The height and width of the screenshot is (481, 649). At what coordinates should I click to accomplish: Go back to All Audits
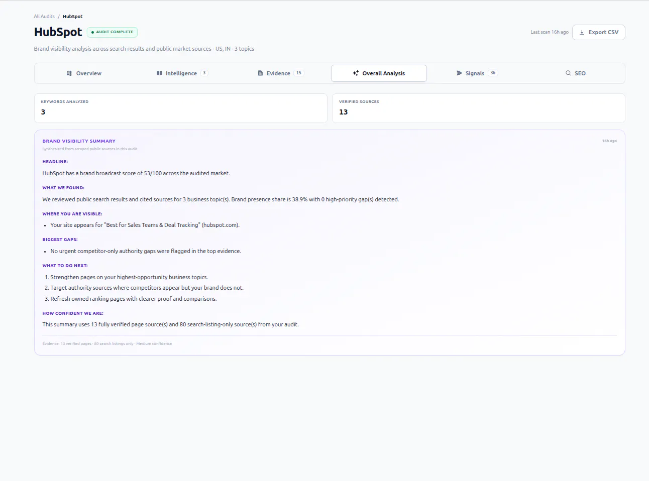point(44,17)
